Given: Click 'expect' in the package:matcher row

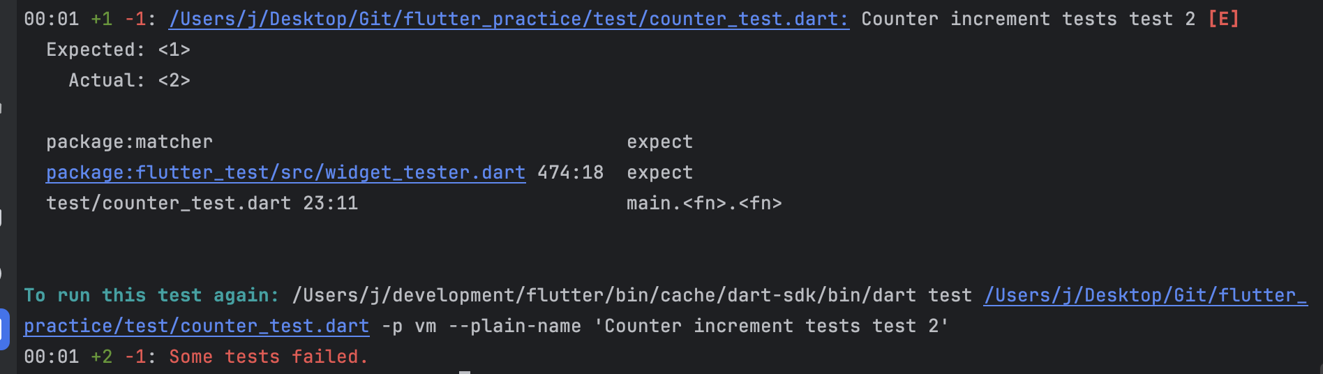Looking at the screenshot, I should tap(659, 142).
